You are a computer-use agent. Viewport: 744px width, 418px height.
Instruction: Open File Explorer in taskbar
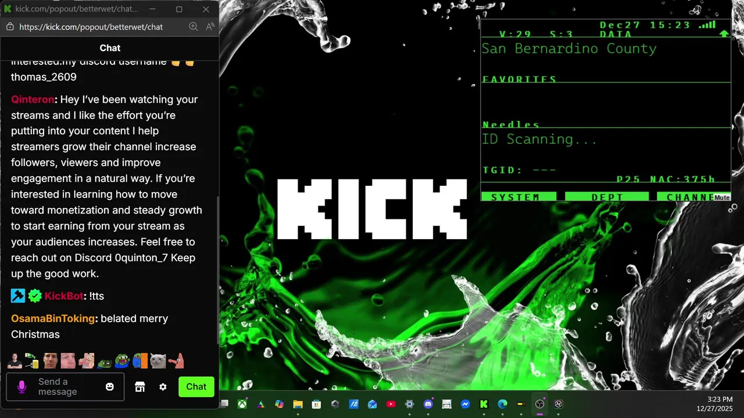coord(298,404)
